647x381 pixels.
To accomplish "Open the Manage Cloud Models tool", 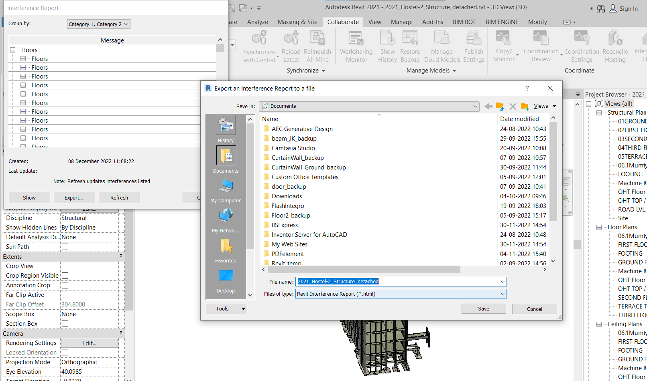I will 442,47.
